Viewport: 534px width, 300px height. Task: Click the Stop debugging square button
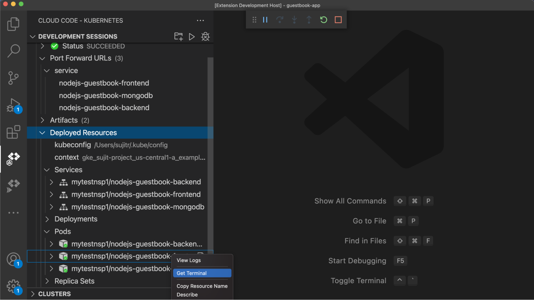338,19
